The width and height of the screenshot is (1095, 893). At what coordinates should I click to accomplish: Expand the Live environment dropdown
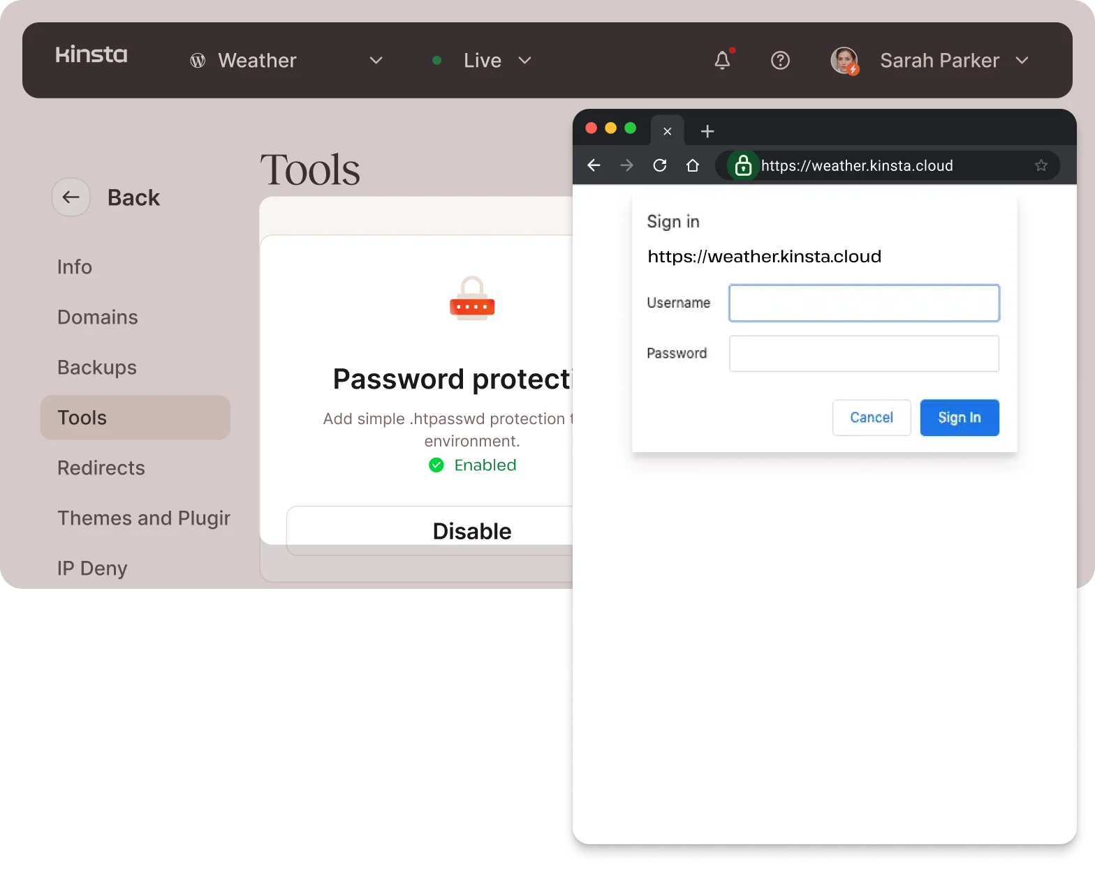[x=524, y=61]
